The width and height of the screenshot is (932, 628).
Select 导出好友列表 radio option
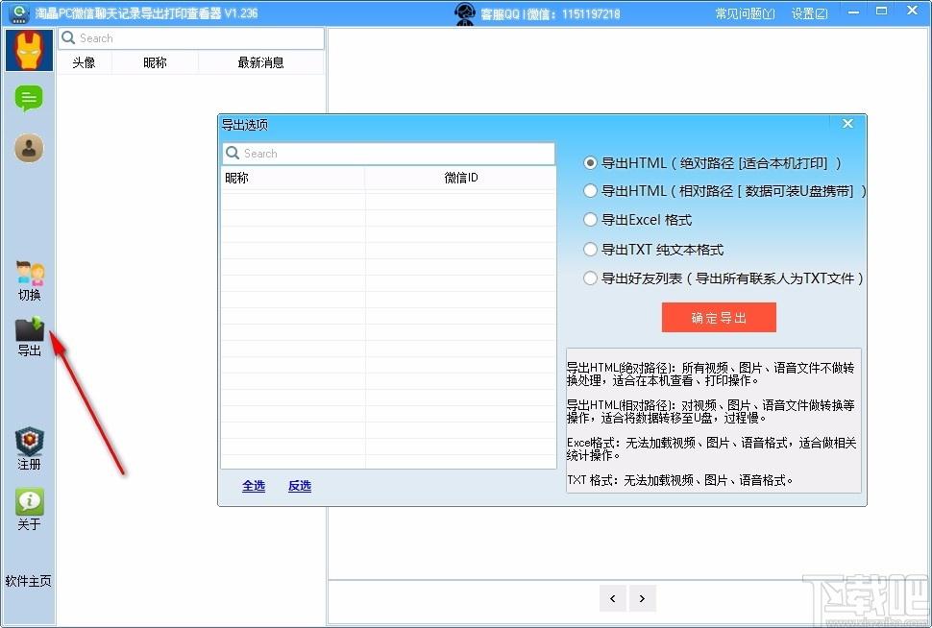(590, 278)
